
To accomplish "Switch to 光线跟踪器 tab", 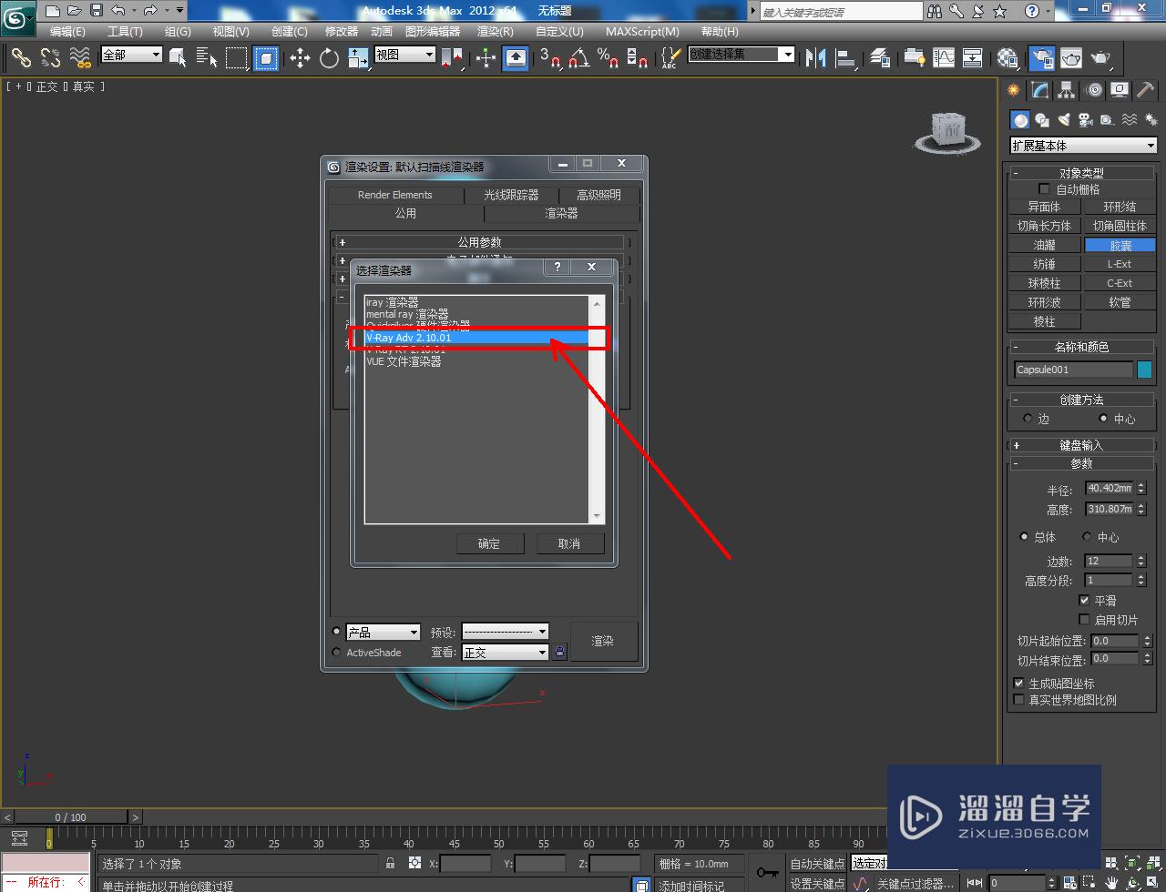I will point(511,195).
